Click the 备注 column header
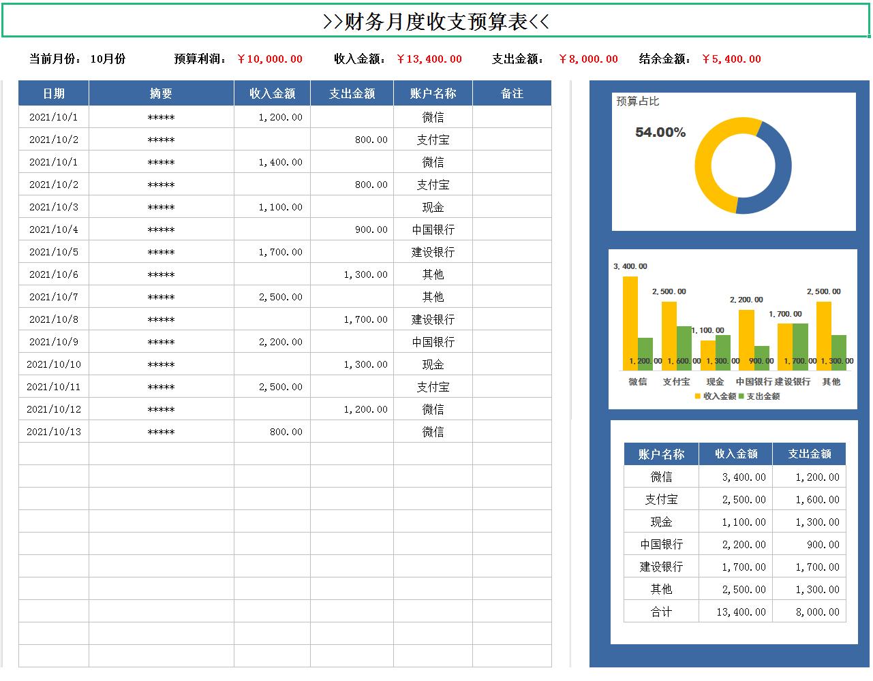 point(512,93)
